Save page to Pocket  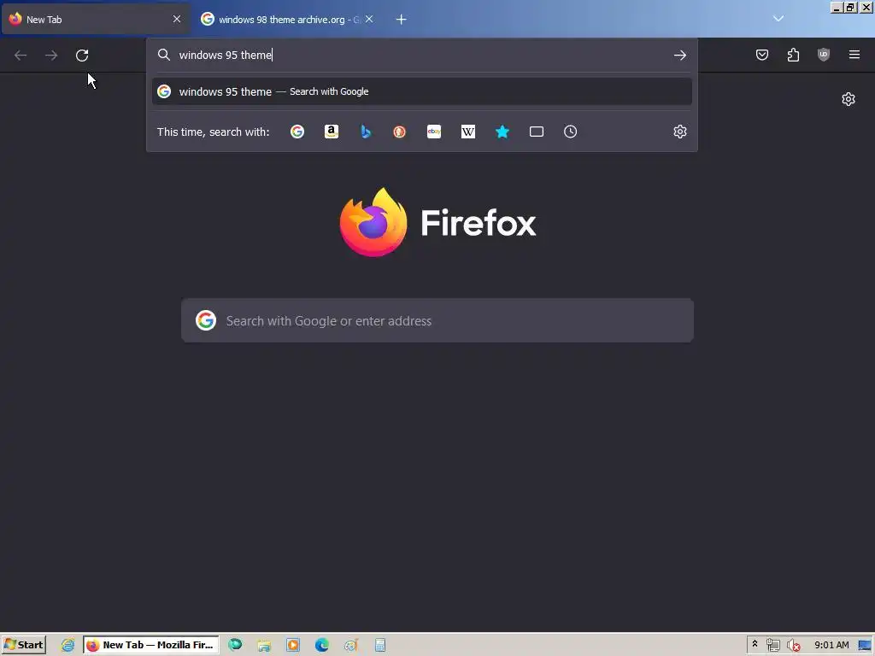tap(762, 55)
